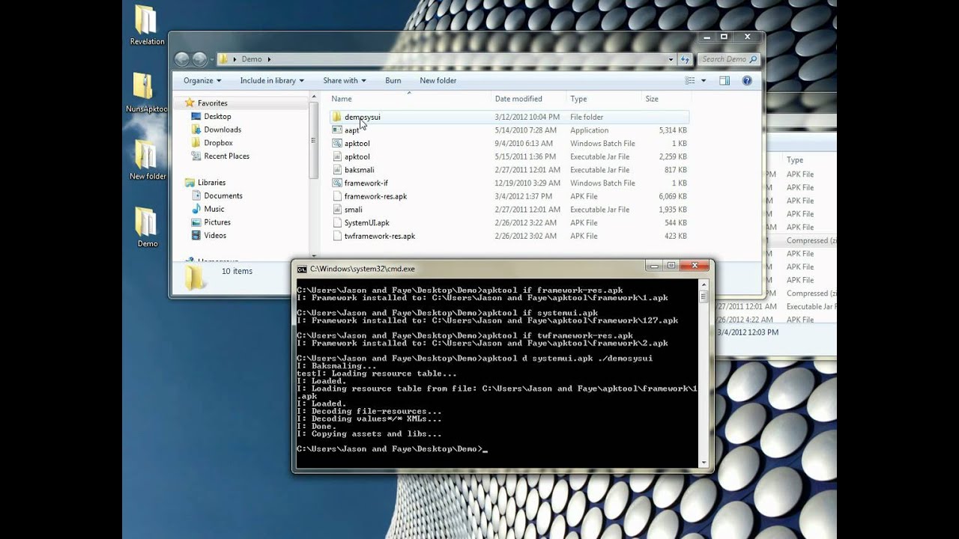This screenshot has height=539, width=959.
Task: Select the apktool batch file icon
Action: click(337, 143)
